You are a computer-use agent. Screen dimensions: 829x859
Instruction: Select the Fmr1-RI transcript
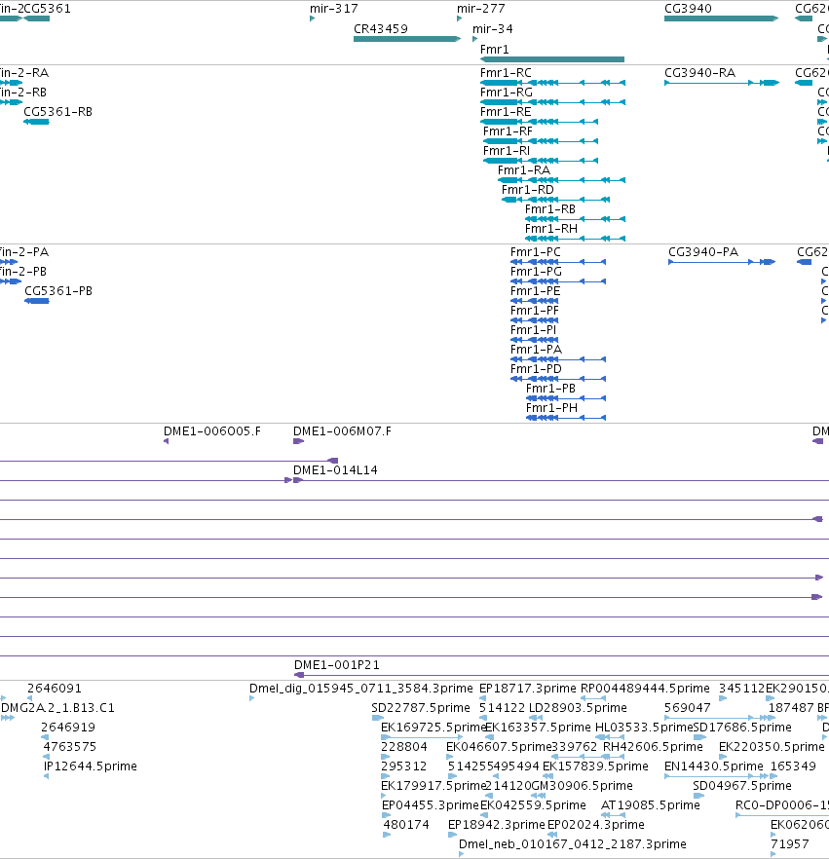[x=541, y=161]
